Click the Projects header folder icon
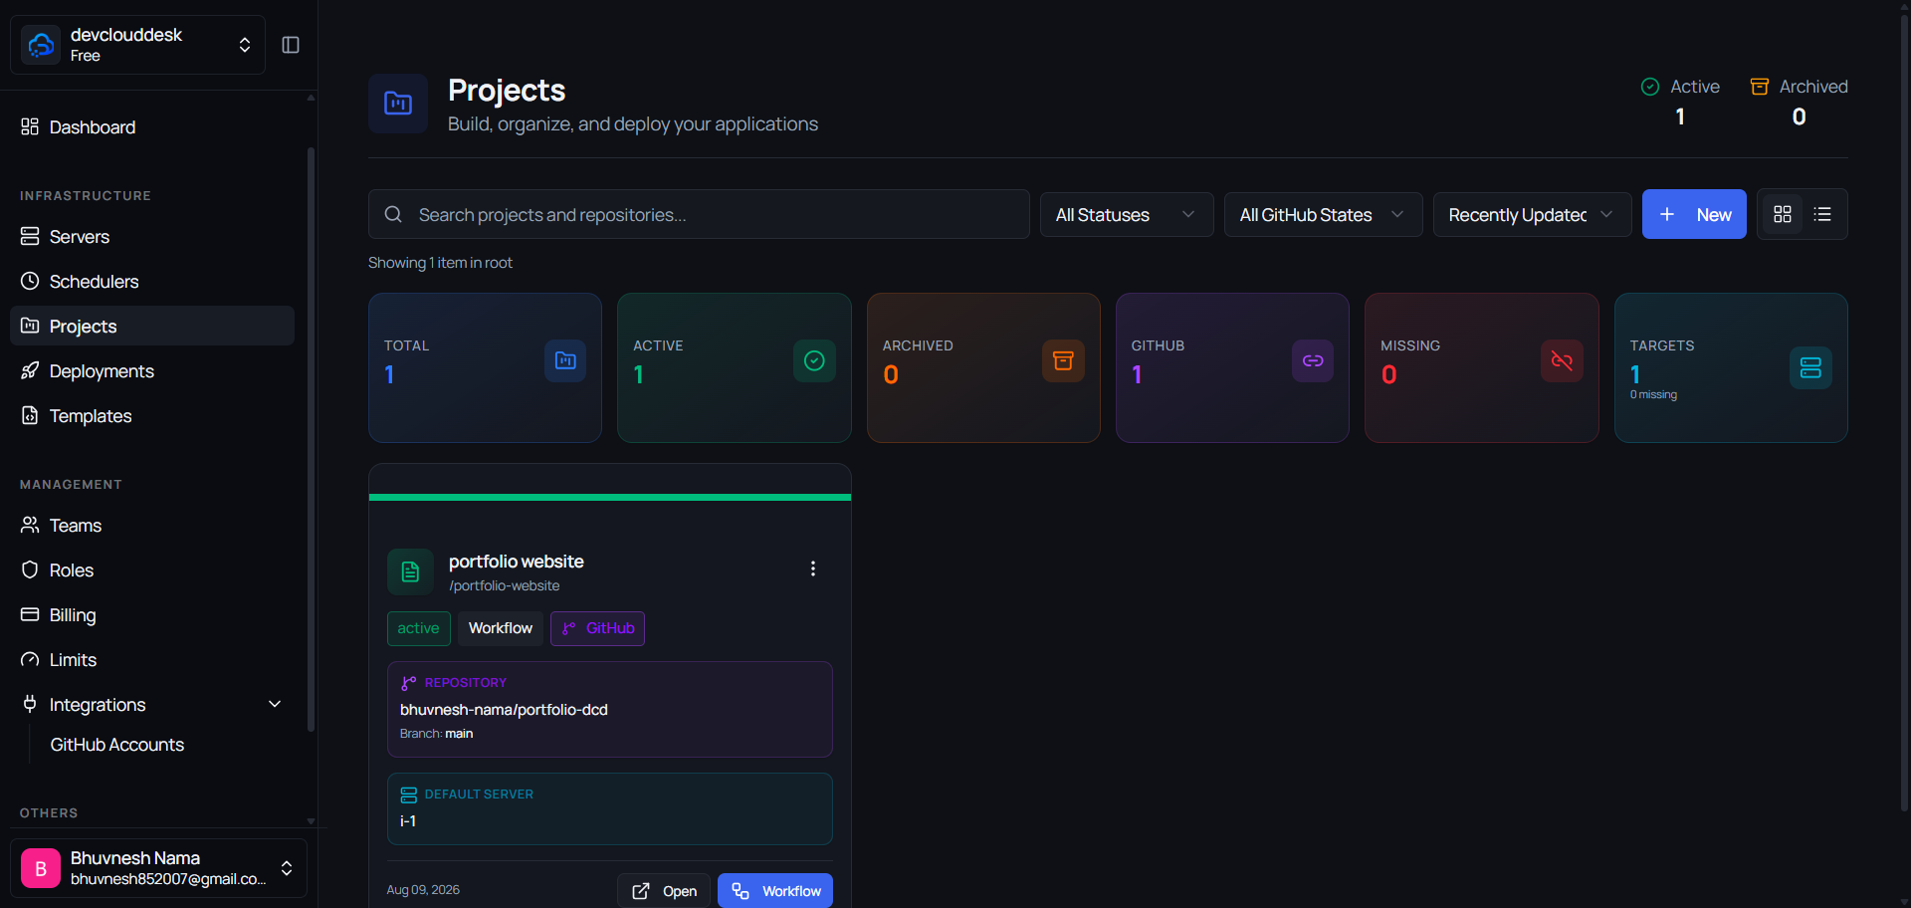This screenshot has width=1911, height=908. pyautogui.click(x=398, y=104)
